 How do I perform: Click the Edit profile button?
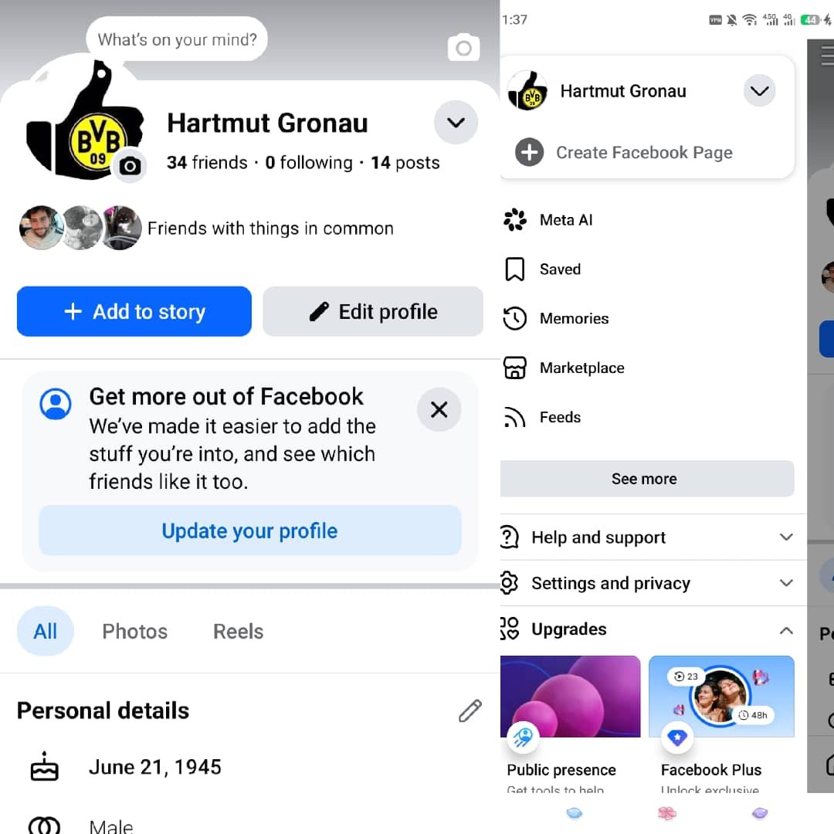click(x=373, y=311)
